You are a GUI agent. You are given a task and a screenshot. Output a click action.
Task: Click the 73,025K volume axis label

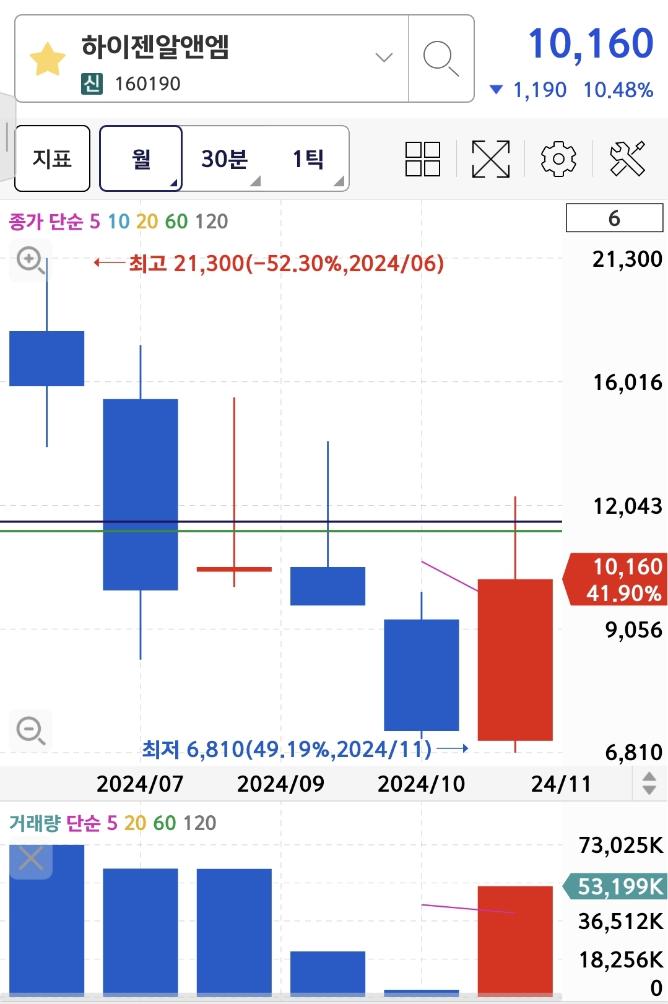[x=621, y=845]
